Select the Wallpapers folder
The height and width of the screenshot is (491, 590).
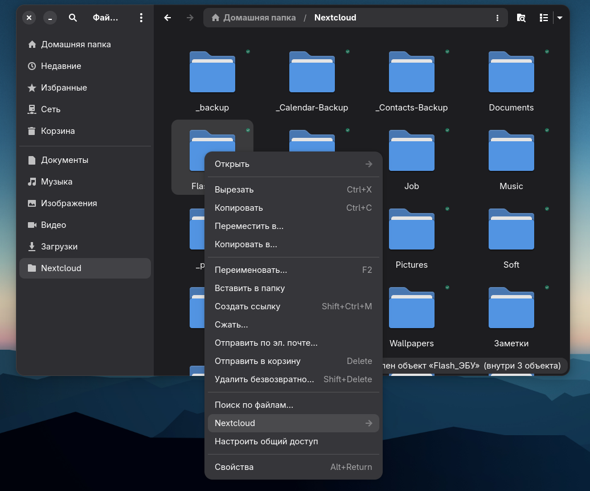pyautogui.click(x=411, y=308)
